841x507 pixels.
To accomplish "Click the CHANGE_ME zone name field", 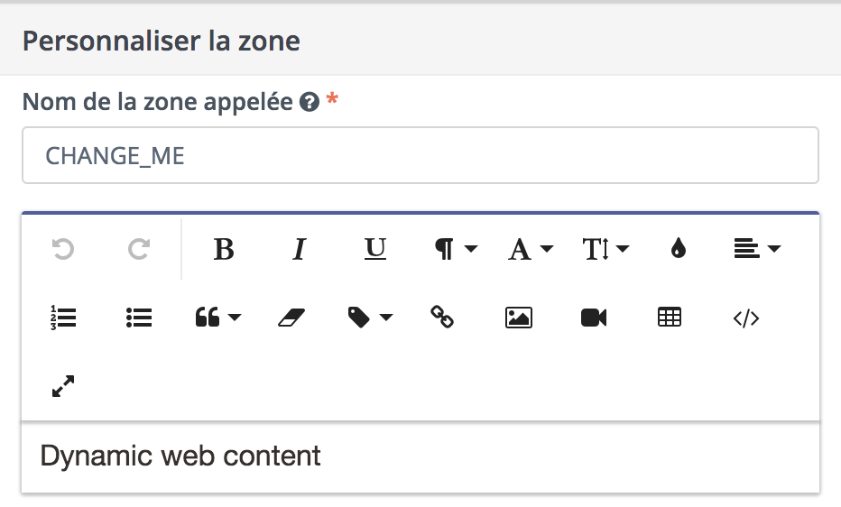I will [x=420, y=155].
